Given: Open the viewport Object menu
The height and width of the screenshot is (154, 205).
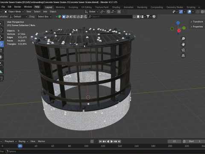Looking at the screenshot, I should [x=53, y=12].
